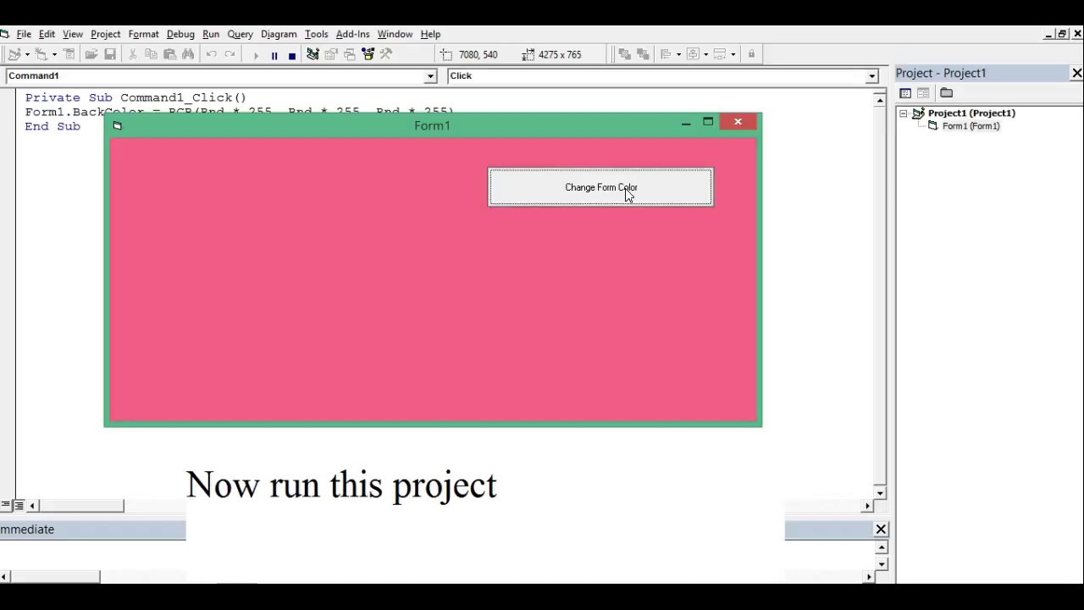Screen dimensions: 1084x610
Task: Stop the program with End icon
Action: 292,55
